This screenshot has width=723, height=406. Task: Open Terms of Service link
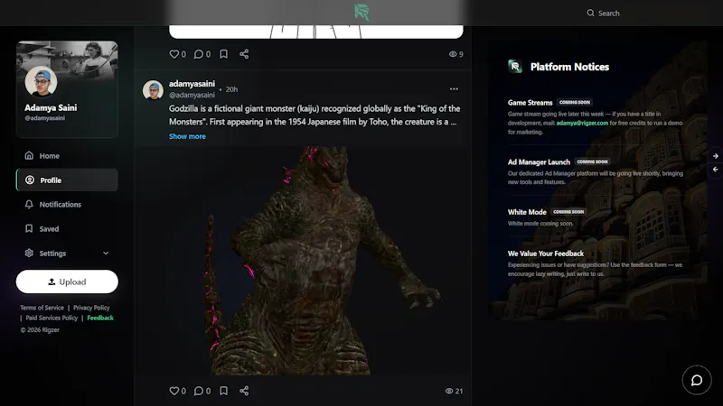point(42,308)
